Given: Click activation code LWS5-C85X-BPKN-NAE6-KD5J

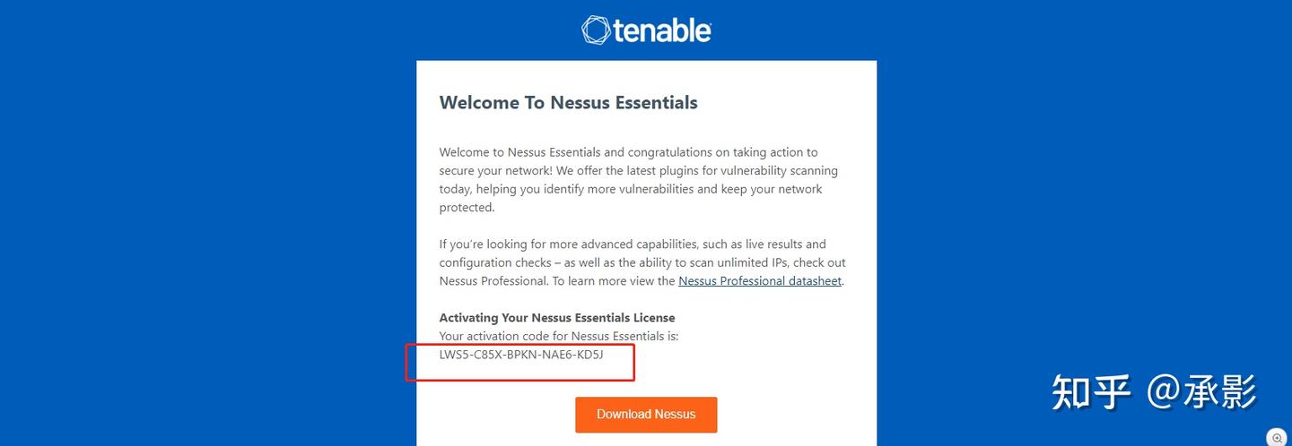Looking at the screenshot, I should [x=521, y=355].
